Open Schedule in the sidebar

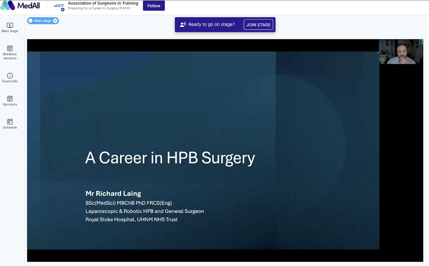coord(10,124)
